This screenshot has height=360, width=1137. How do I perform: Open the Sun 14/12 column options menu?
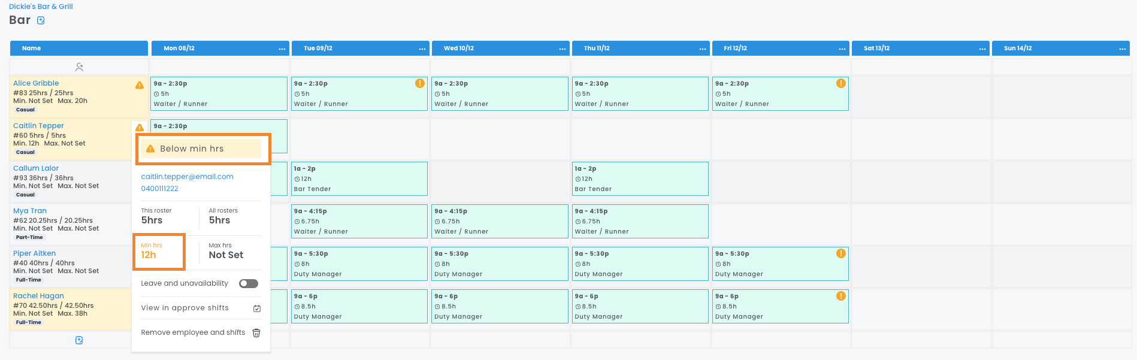click(1123, 49)
